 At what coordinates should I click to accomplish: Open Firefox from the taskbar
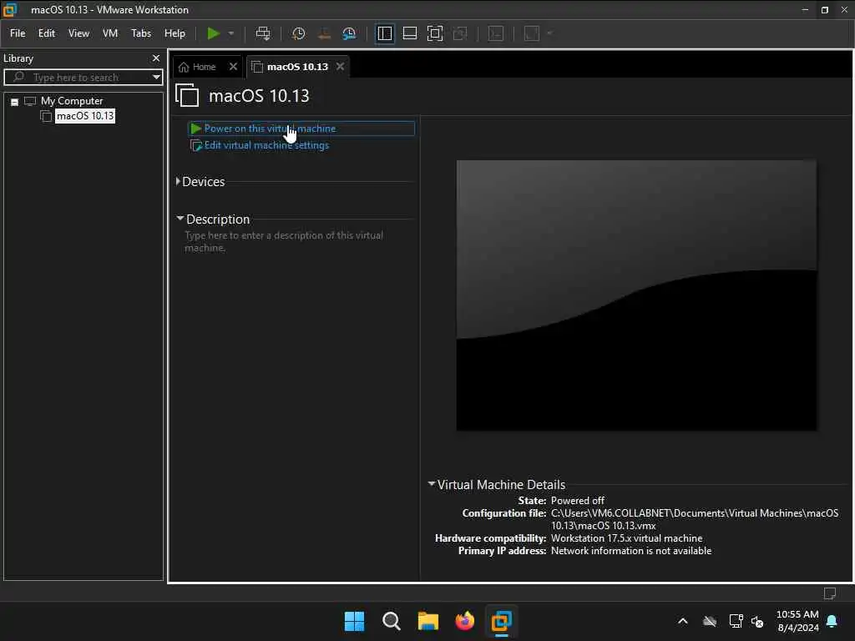pyautogui.click(x=464, y=621)
